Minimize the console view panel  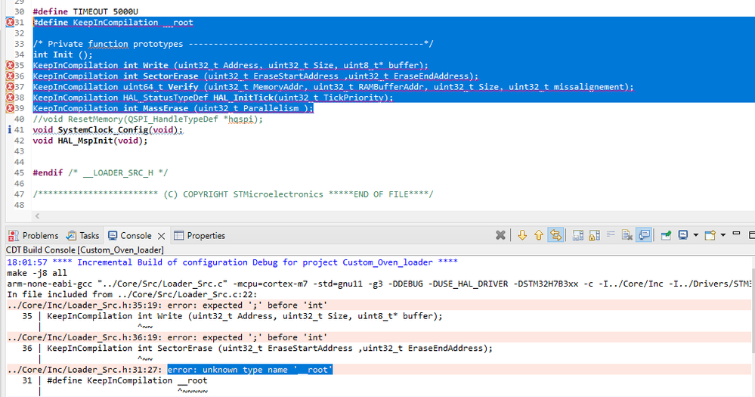click(736, 233)
